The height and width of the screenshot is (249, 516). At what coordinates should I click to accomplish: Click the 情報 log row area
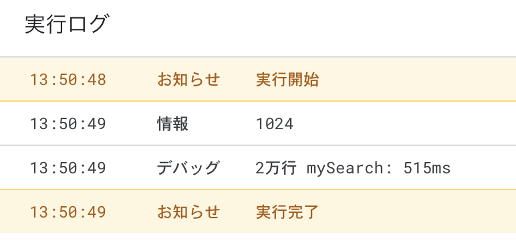click(x=258, y=124)
